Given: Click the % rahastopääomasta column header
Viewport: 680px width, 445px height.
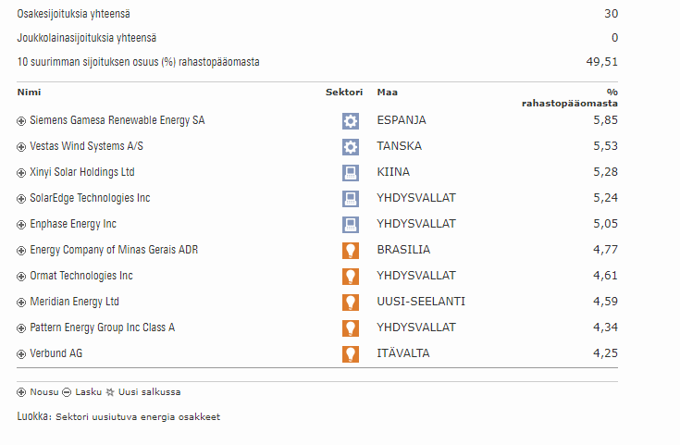Looking at the screenshot, I should 570,97.
